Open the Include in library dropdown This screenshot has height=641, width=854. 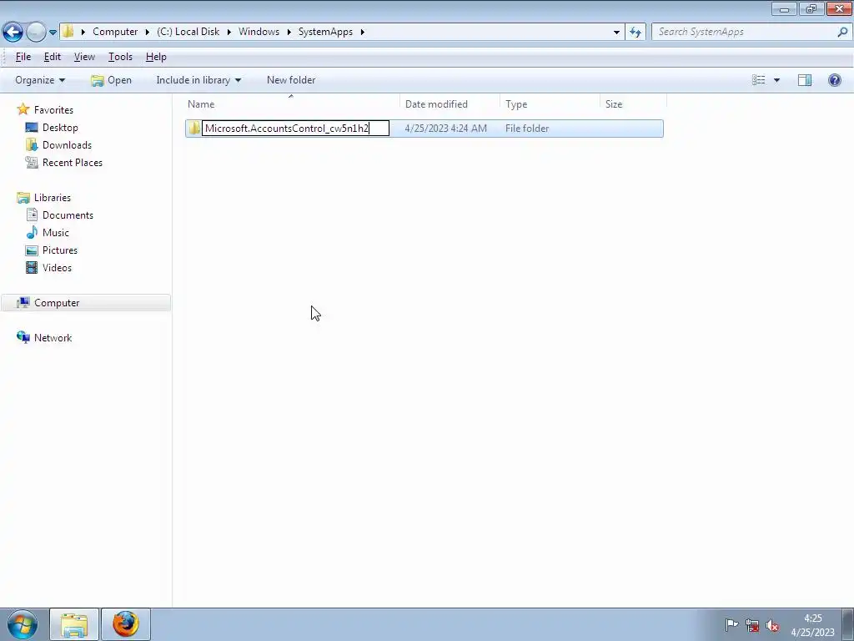(x=198, y=80)
